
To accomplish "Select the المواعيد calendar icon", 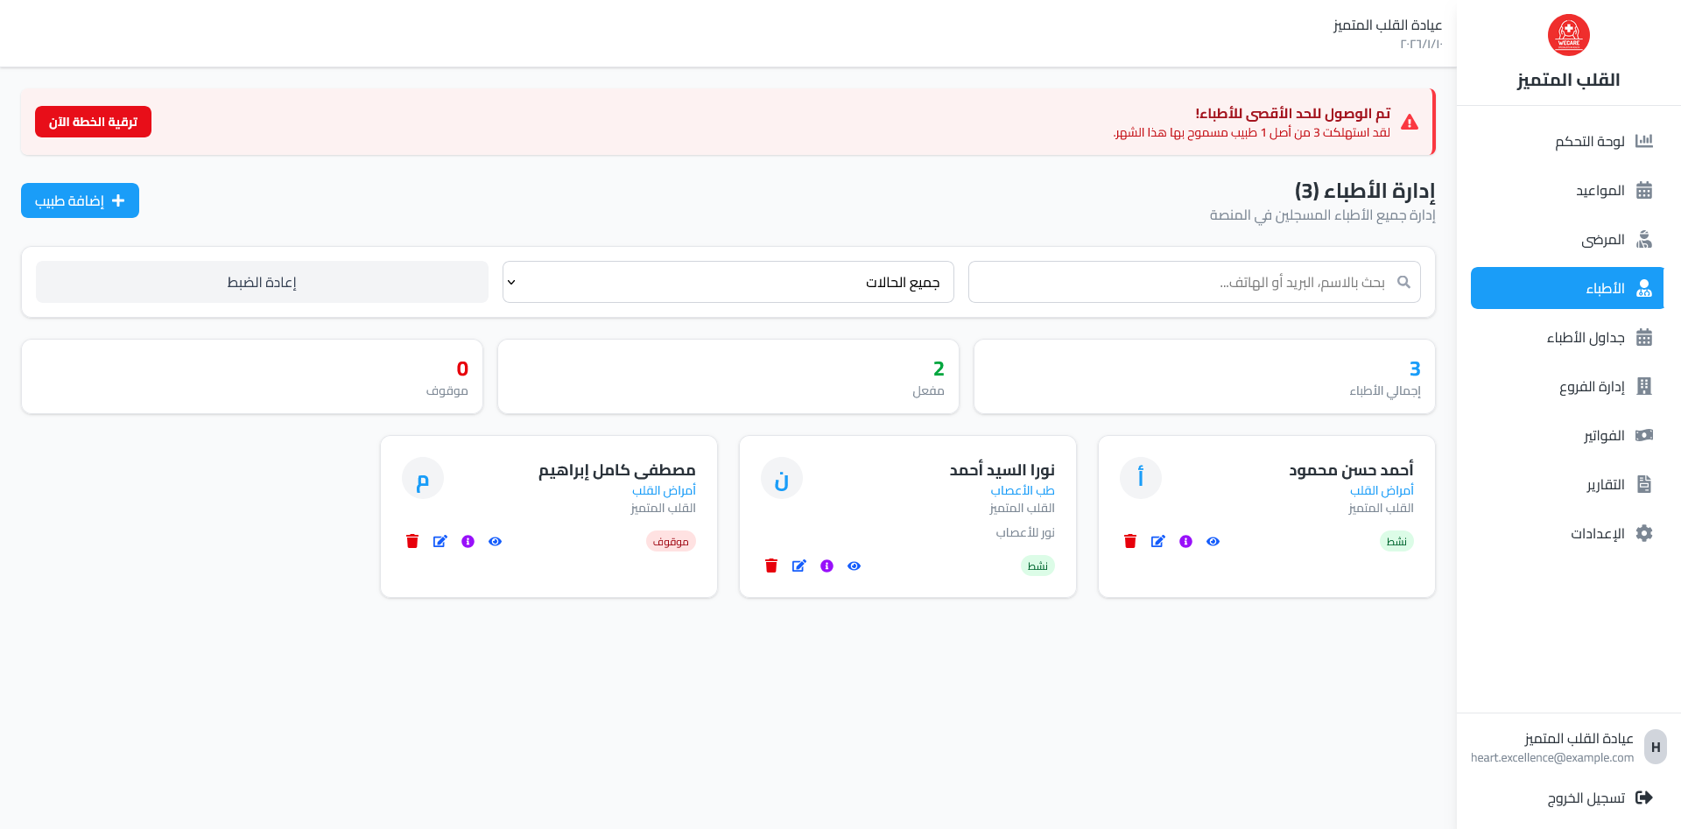I will [1646, 190].
